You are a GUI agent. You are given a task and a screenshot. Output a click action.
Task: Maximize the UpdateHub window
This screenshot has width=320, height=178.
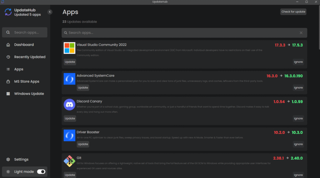(x=307, y=2)
